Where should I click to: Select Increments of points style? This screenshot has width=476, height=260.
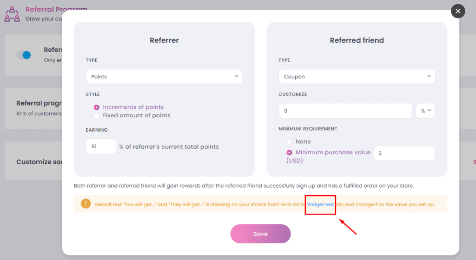(97, 107)
